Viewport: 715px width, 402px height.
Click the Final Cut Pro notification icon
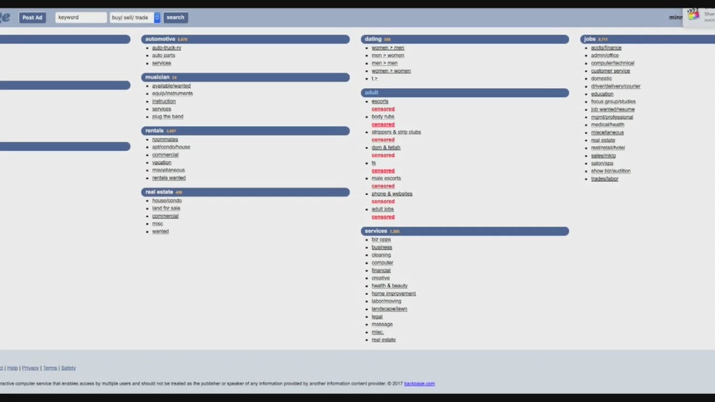[x=693, y=15]
